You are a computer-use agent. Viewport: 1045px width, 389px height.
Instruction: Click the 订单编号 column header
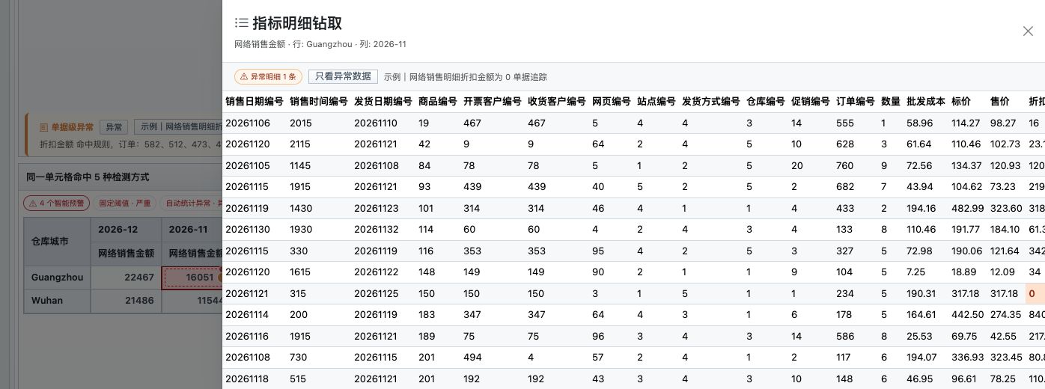pos(856,102)
